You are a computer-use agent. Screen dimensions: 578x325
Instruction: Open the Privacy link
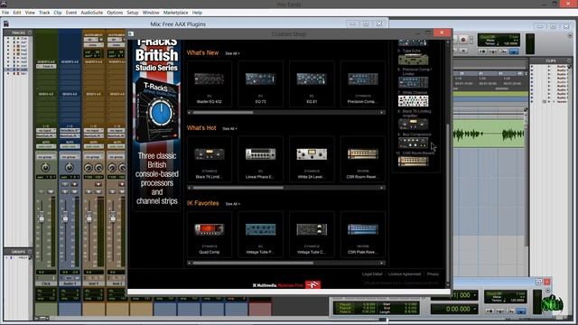tap(433, 274)
